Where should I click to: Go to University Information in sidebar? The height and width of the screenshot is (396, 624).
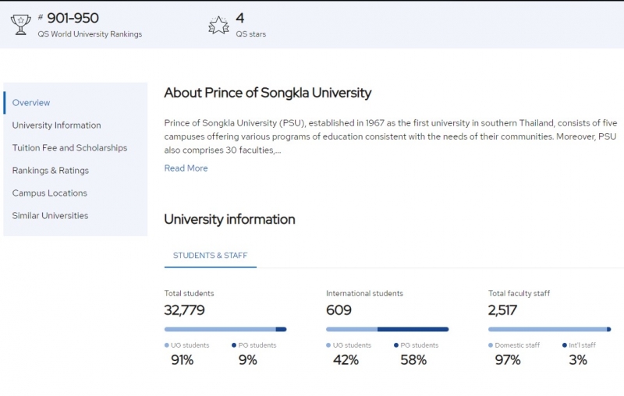[56, 126]
